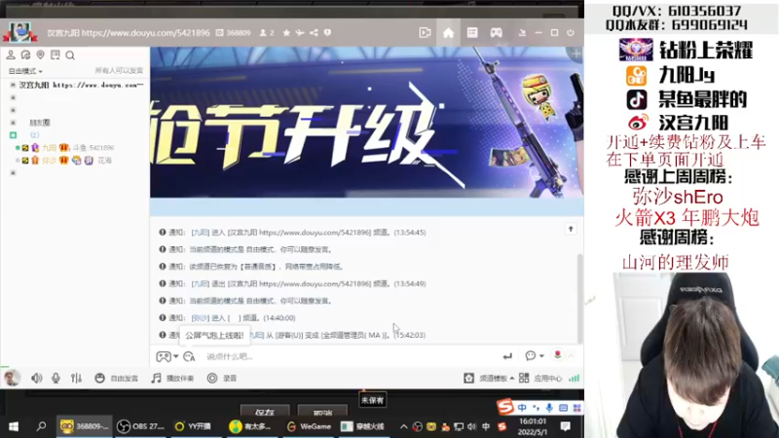
Task: Open the channel template list tab icon
Action: coord(472,33)
